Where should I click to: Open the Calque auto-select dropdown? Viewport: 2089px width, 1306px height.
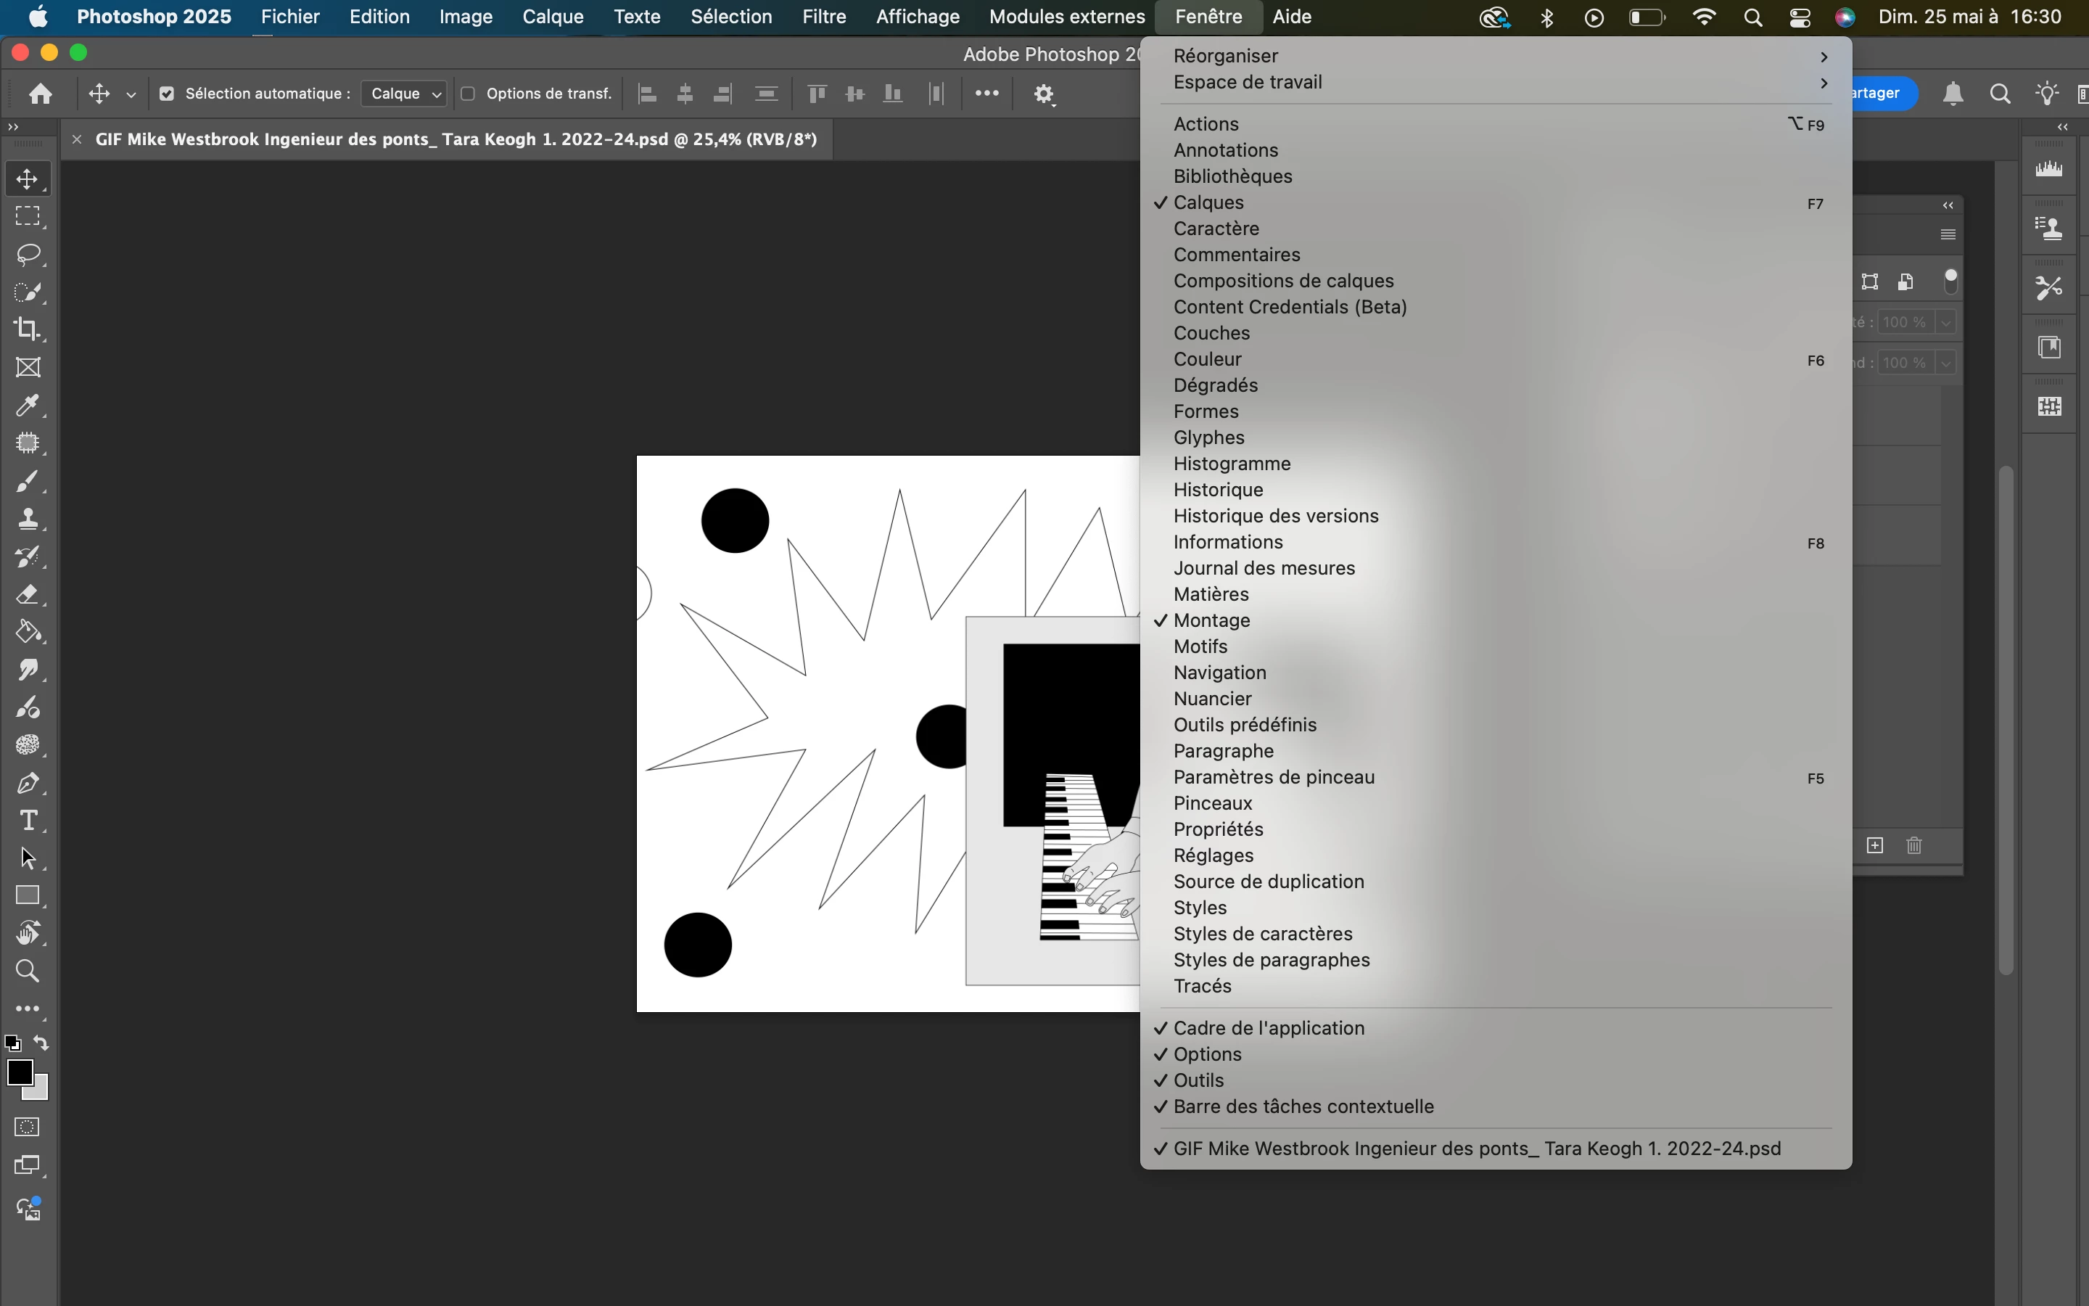(404, 94)
